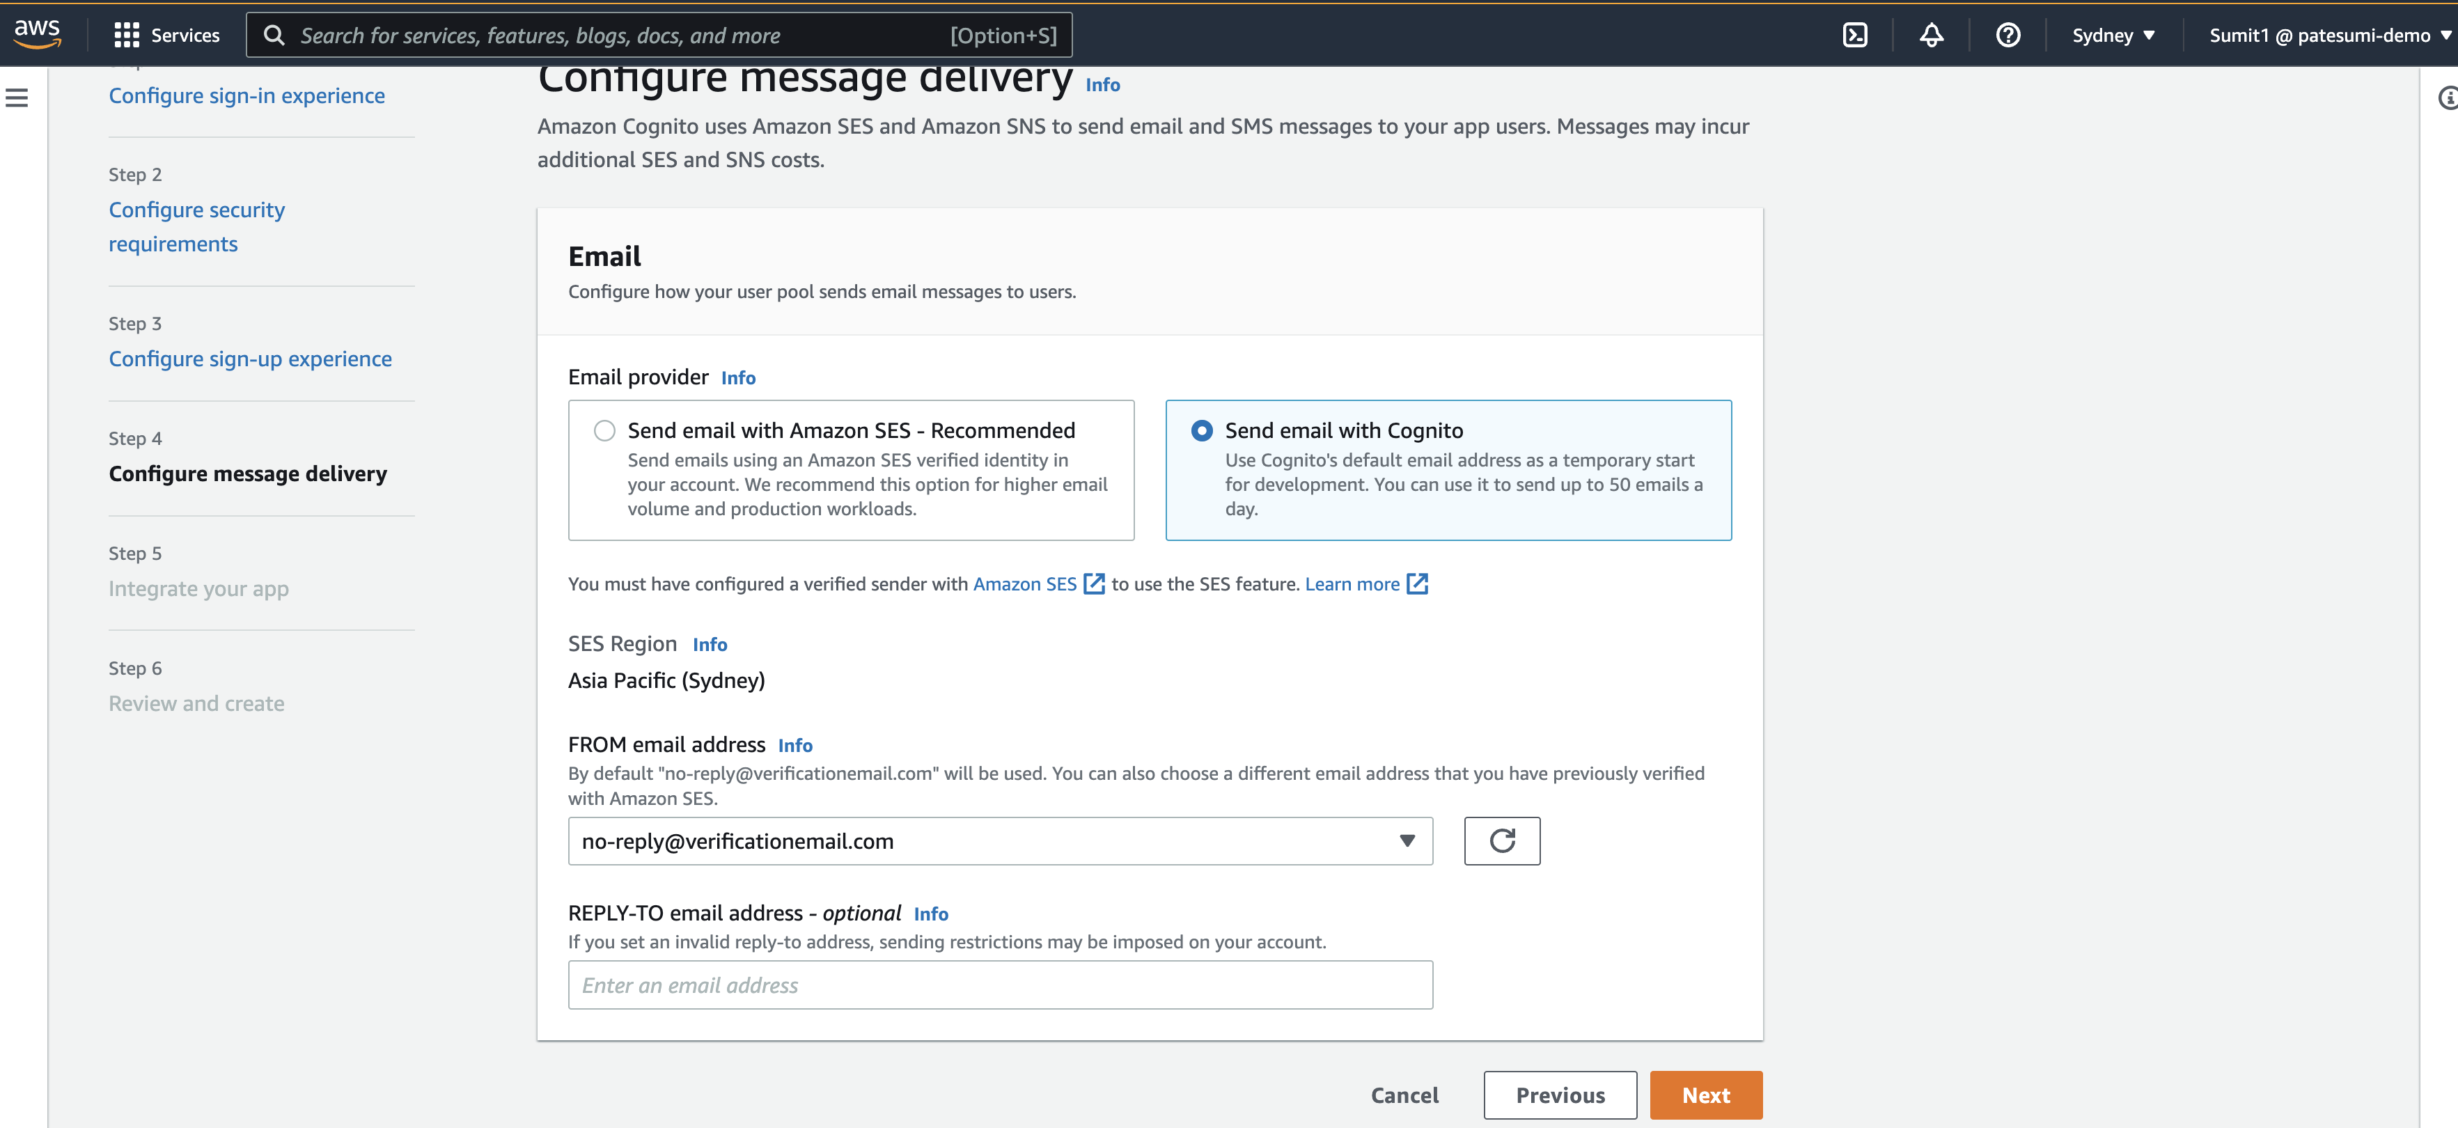The width and height of the screenshot is (2458, 1128).
Task: Open the AWS home logo
Action: click(37, 34)
